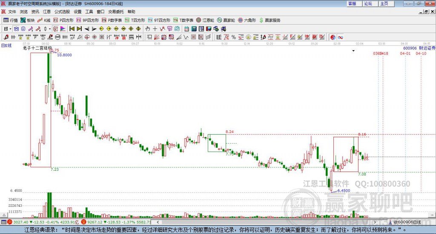Click the 7.23 support level label
The width and height of the screenshot is (436, 234).
[x=55, y=169]
